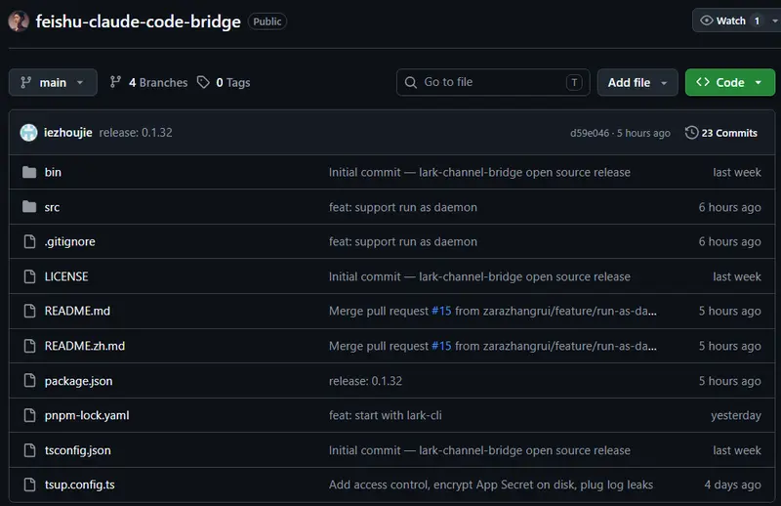This screenshot has width=781, height=506.
Task: Open the tsconfig.json file
Action: [x=78, y=450]
